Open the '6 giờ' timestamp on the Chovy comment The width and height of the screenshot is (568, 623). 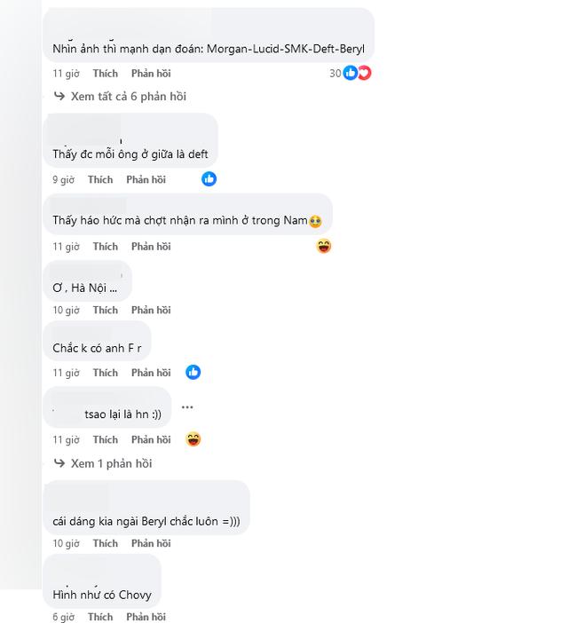pos(62,617)
